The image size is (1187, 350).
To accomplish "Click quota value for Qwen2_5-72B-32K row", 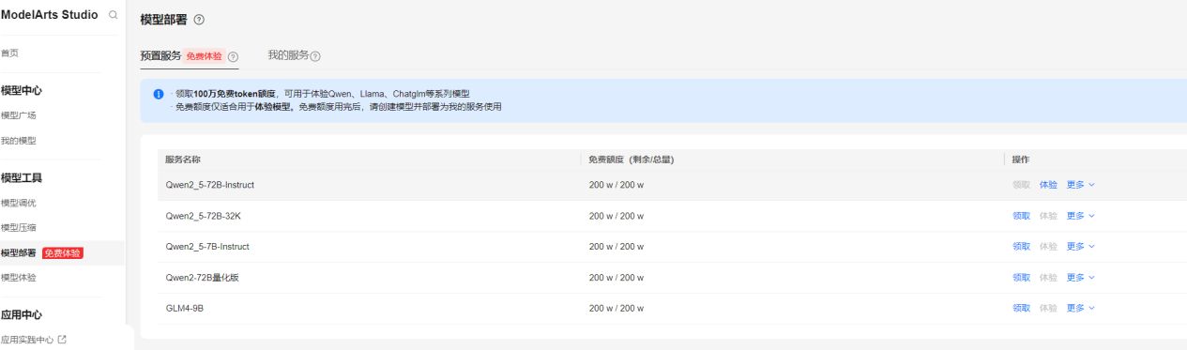I will (616, 216).
